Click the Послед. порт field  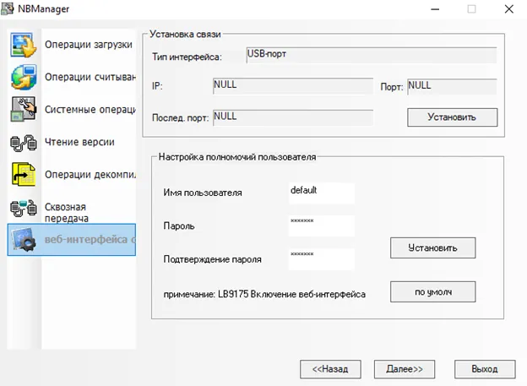pos(291,117)
